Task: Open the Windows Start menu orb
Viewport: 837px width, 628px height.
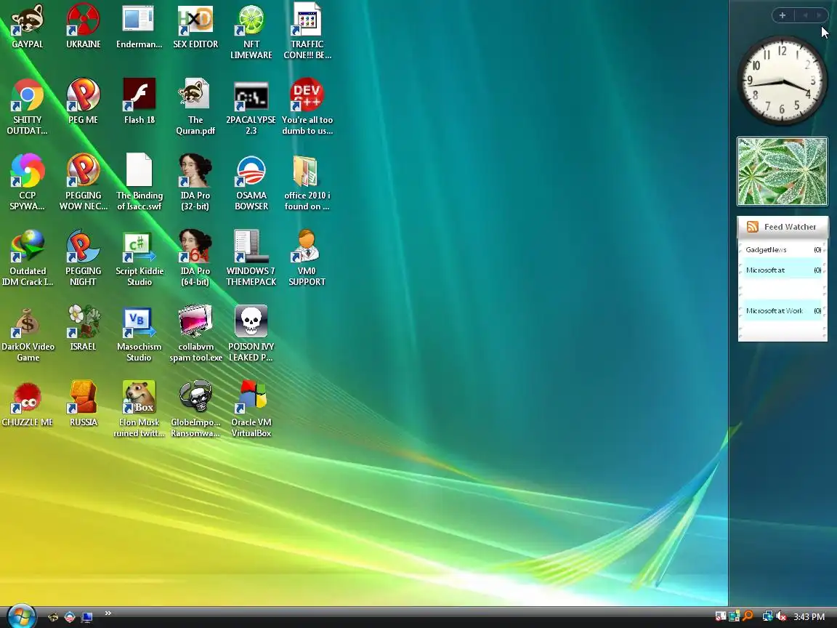Action: pos(21,617)
